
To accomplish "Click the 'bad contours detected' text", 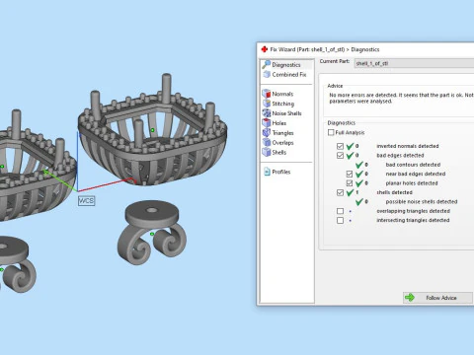I will point(413,165).
